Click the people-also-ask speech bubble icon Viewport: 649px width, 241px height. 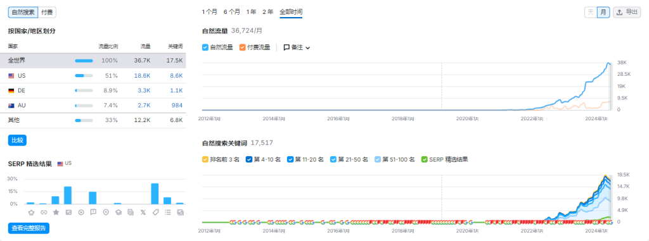[93, 212]
